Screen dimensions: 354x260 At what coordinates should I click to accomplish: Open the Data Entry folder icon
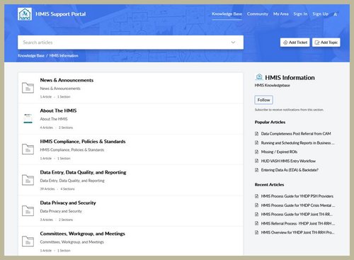tap(28, 180)
